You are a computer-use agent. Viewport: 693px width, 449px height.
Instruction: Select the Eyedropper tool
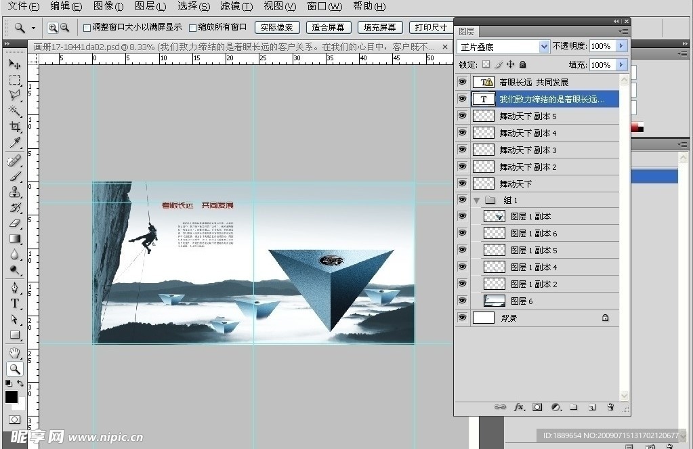[x=15, y=143]
